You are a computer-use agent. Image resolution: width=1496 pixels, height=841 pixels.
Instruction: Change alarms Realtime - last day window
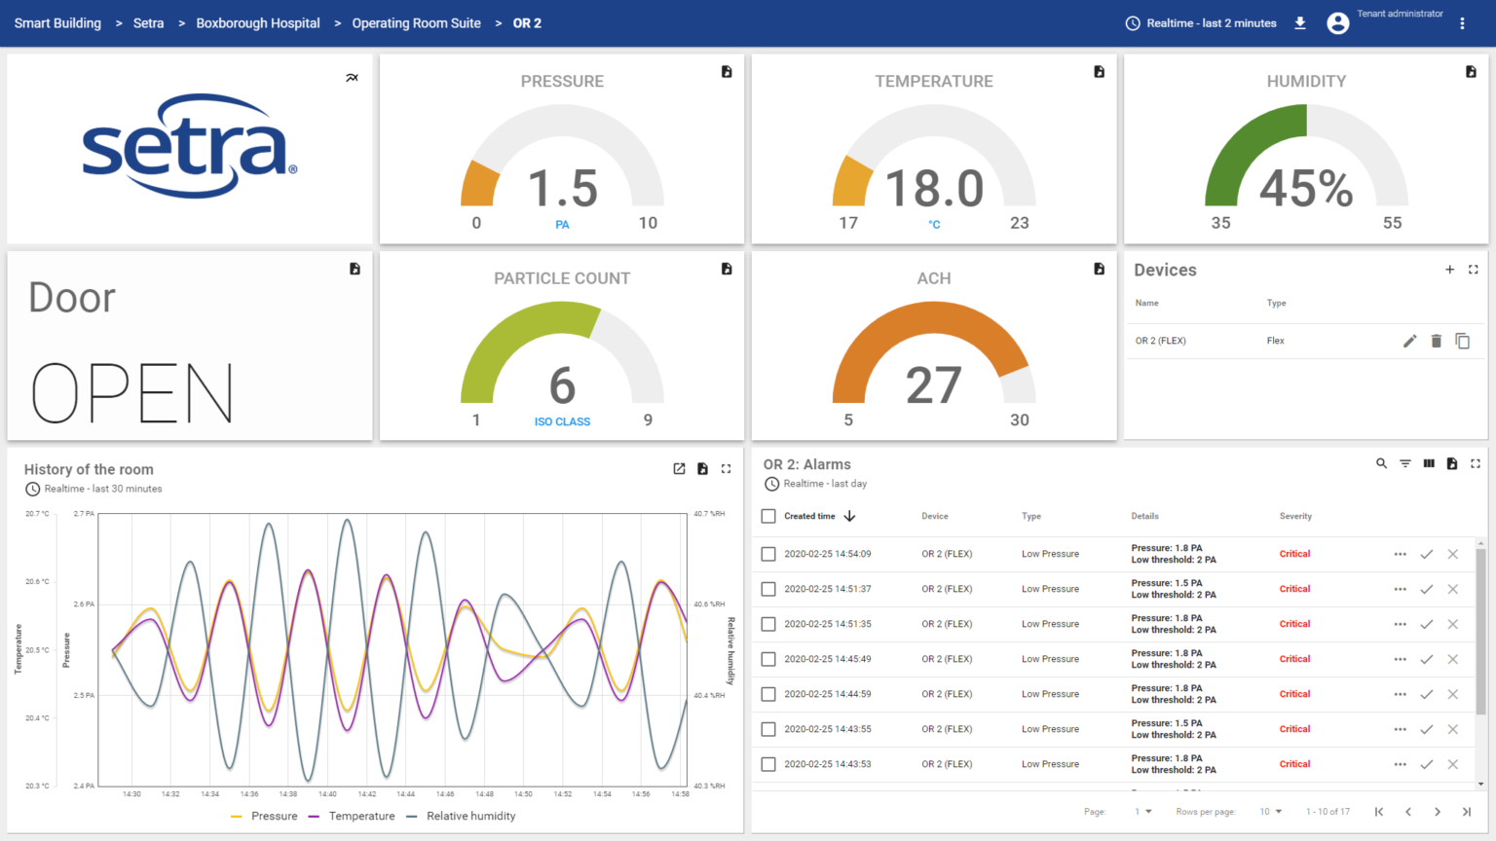tap(816, 484)
